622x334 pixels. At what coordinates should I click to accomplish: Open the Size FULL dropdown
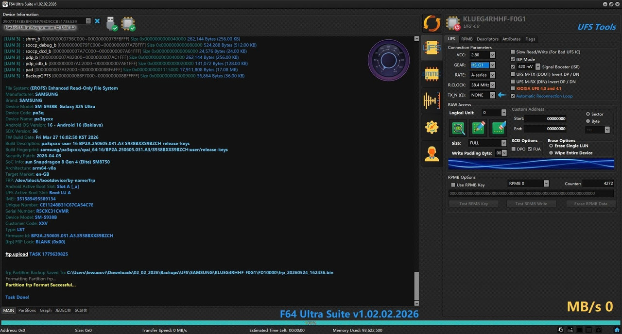click(504, 143)
